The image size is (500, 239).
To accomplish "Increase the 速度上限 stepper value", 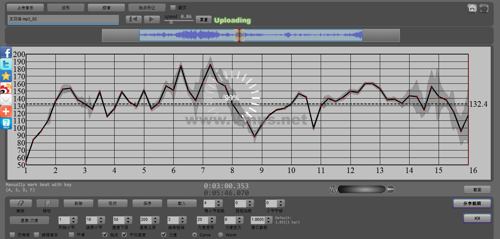I will (x=156, y=218).
